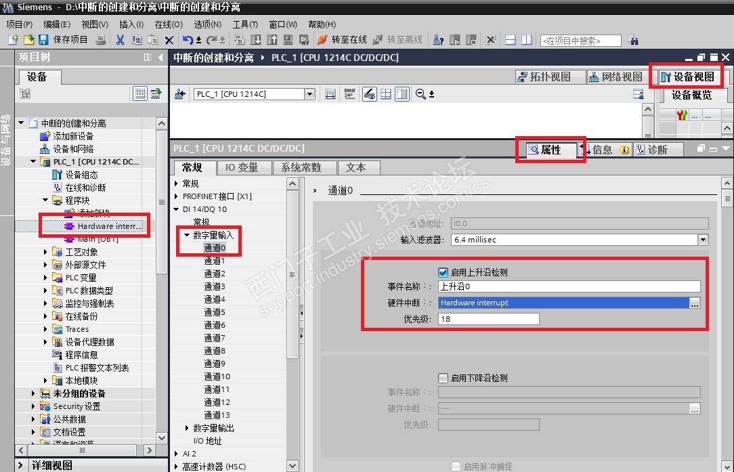
Task: Click browse button for Hardware interrupt field
Action: point(695,303)
